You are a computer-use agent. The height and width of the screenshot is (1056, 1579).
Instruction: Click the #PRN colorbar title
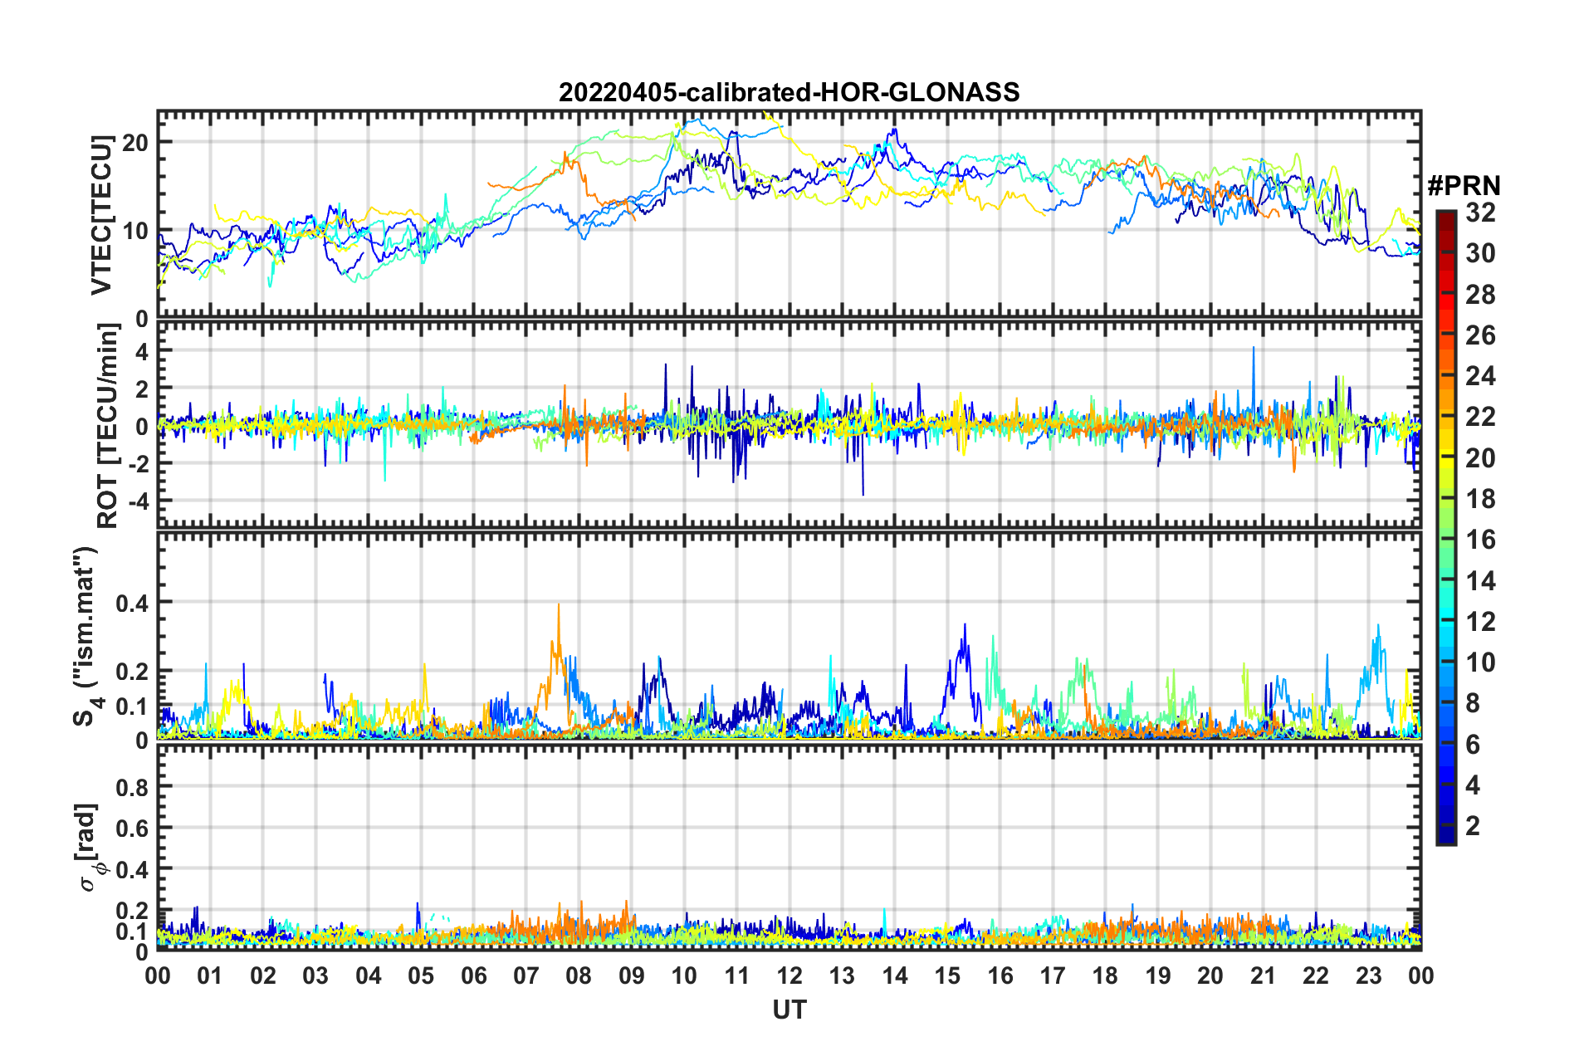pos(1464,186)
